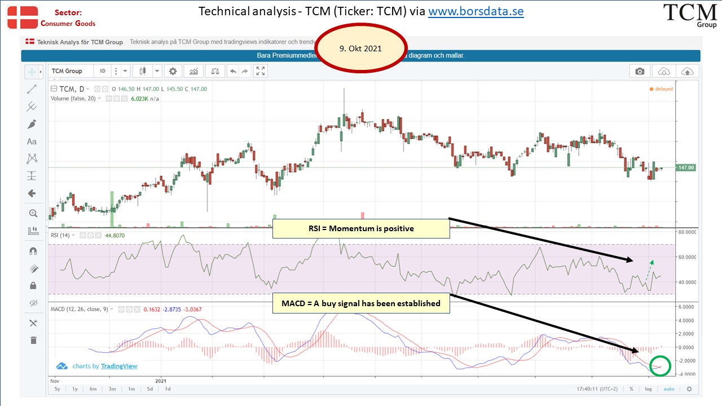Select the measure ruler tool

[x=32, y=231]
